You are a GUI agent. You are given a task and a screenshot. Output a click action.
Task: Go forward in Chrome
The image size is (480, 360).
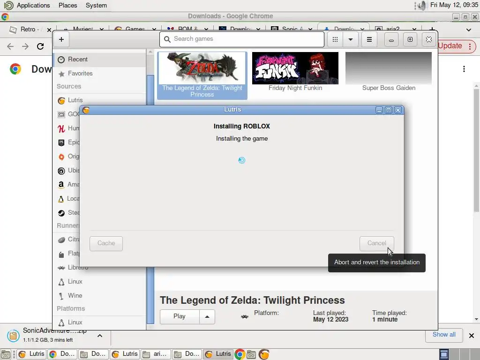pyautogui.click(x=25, y=46)
